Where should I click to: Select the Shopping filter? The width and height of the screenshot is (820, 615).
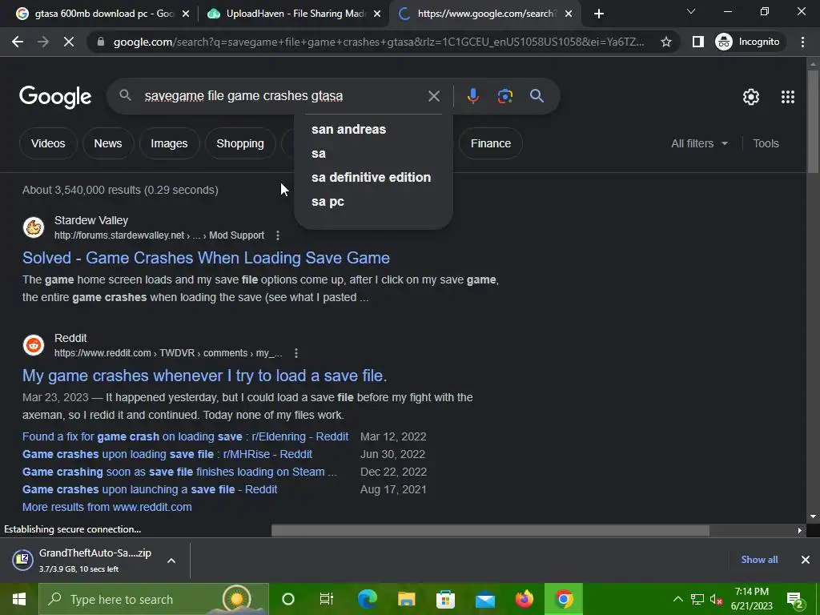[240, 143]
